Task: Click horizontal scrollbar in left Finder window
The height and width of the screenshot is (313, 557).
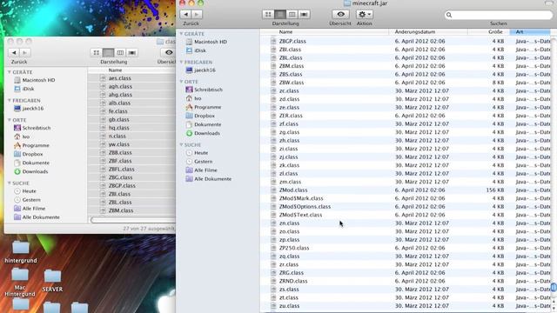Action: pos(133,220)
